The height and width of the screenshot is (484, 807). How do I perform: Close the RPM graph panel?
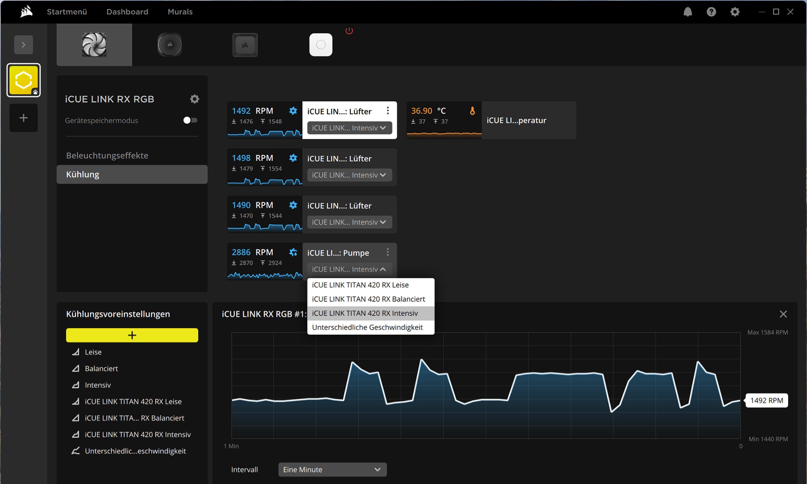(x=783, y=314)
